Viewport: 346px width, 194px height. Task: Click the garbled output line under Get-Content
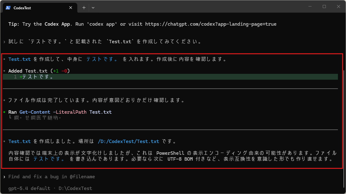38,118
